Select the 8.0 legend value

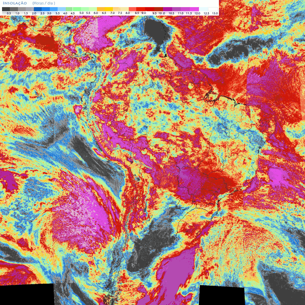pyautogui.click(x=128, y=13)
